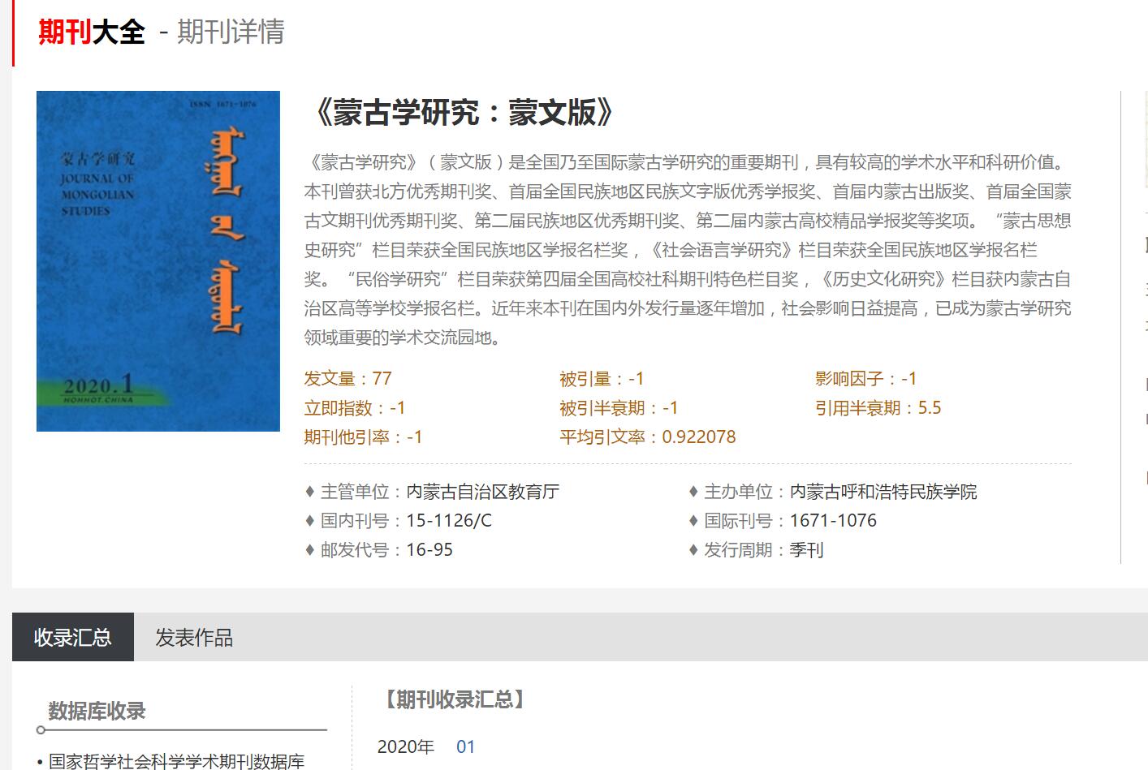Click the 数据库收录 section heading

tap(97, 711)
